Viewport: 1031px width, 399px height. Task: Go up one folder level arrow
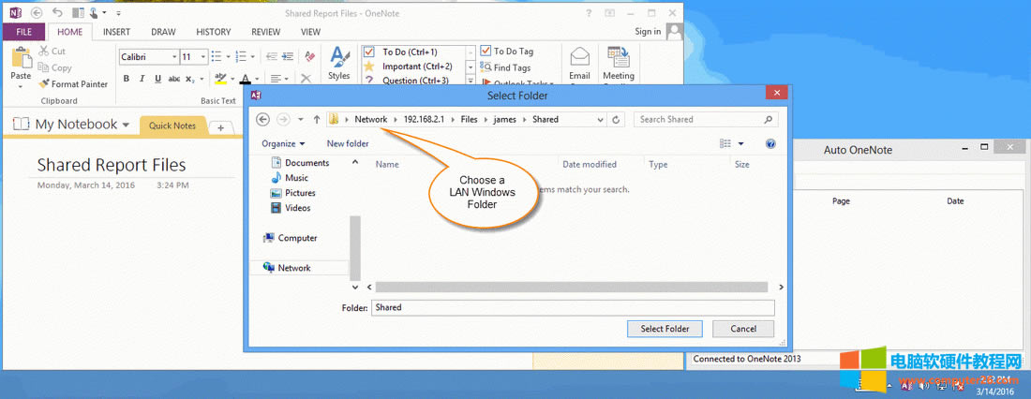coord(317,120)
